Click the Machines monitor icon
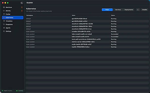 pos(4,7)
